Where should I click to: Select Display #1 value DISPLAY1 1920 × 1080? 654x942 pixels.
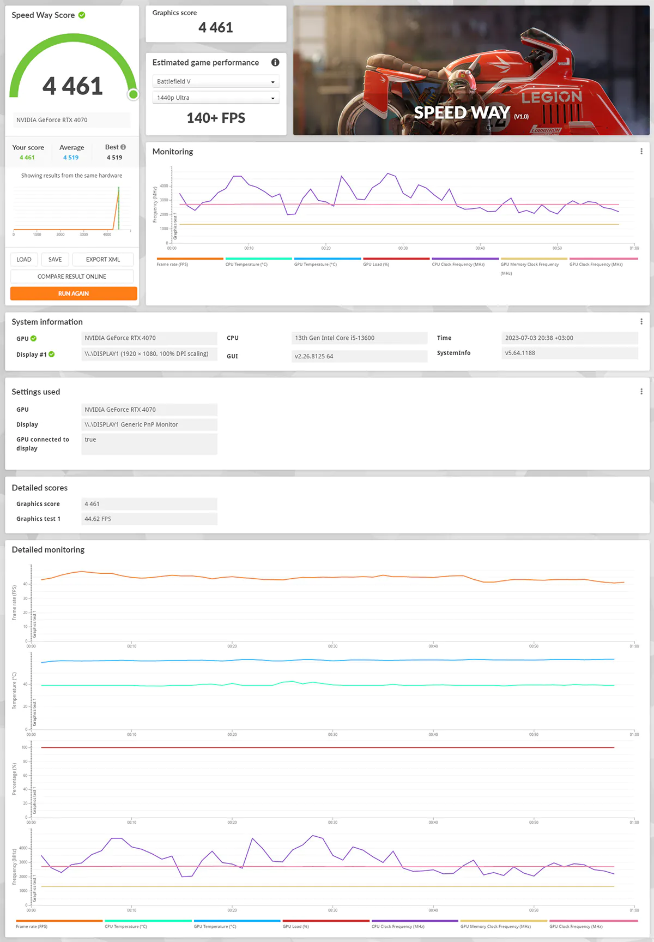(149, 354)
